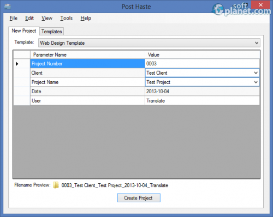Image resolution: width=273 pixels, height=217 pixels.
Task: Click the row selector arrow for Project Number
Action: click(17, 64)
